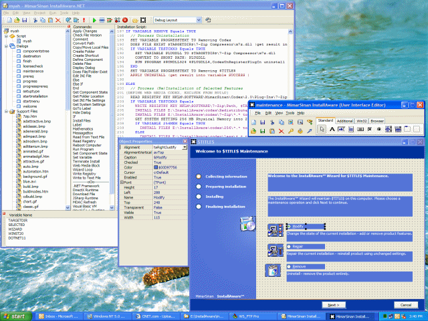Click the yellow folder icon beside the stop button
428x321 pixels.
coord(135,20)
